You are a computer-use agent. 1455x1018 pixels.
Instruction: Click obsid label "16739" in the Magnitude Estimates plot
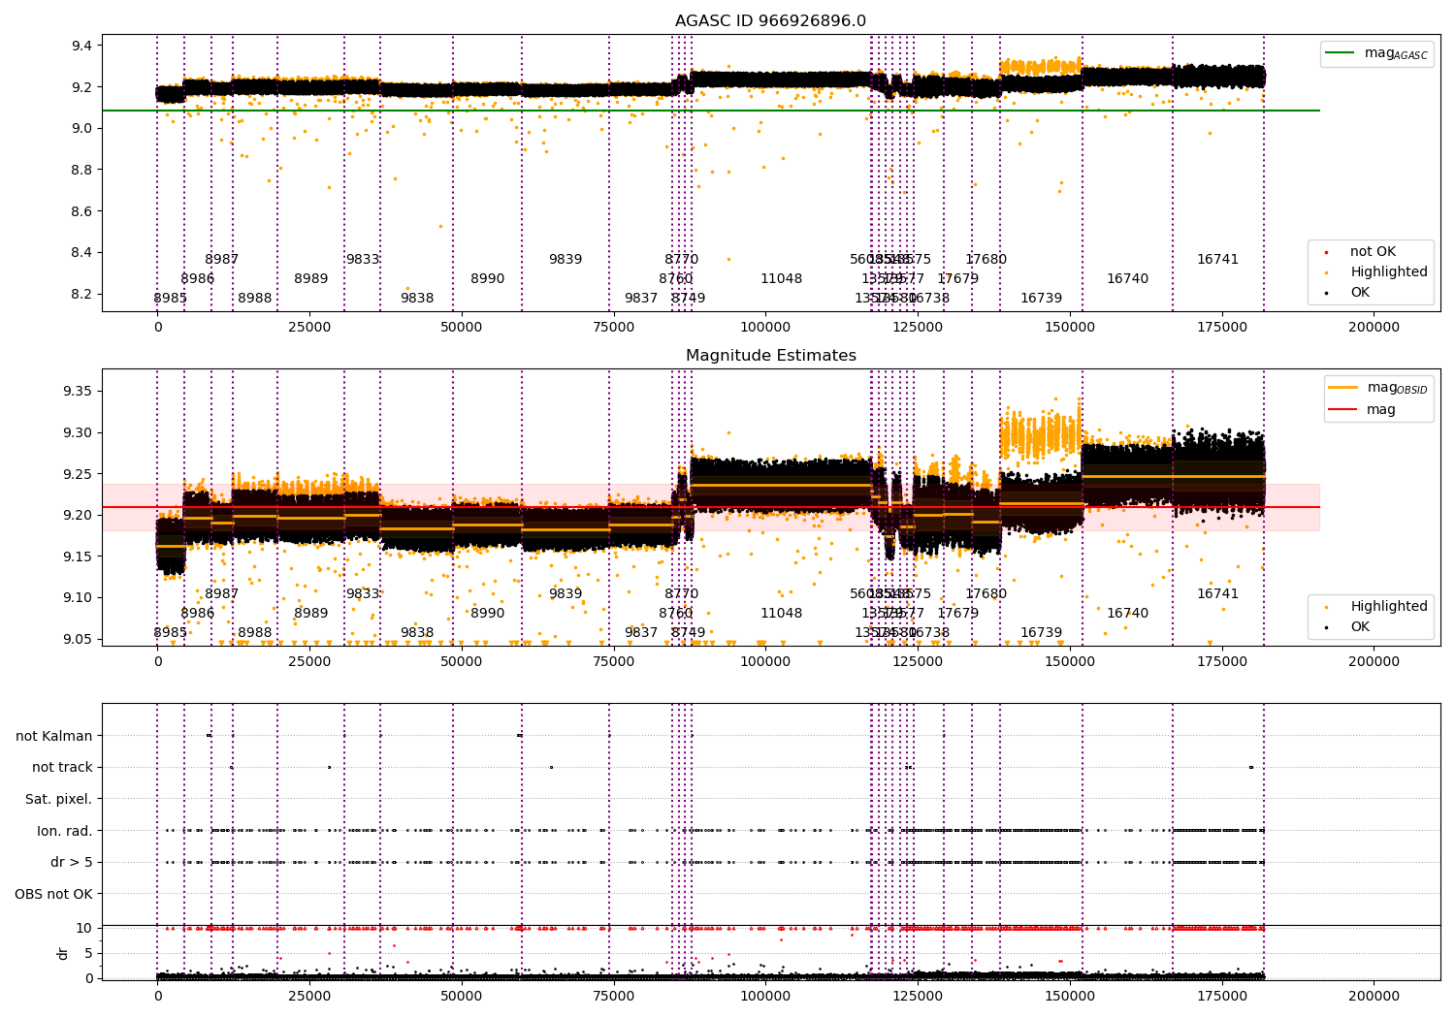[x=1042, y=633]
